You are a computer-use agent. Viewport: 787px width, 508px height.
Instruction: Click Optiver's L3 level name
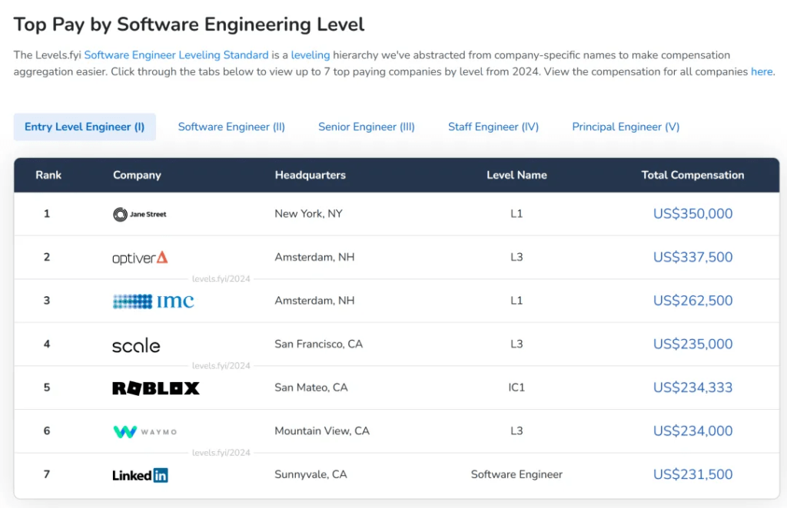(x=516, y=257)
